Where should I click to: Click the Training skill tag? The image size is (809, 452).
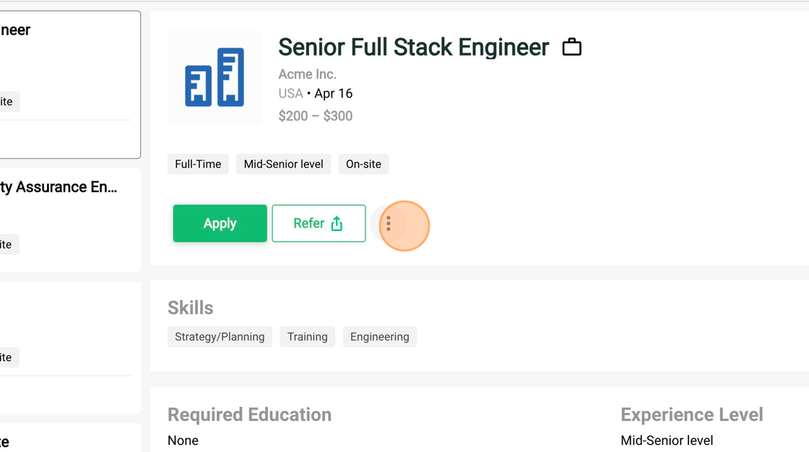pyautogui.click(x=307, y=336)
